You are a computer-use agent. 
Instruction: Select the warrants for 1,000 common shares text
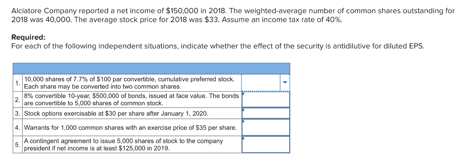130,128
